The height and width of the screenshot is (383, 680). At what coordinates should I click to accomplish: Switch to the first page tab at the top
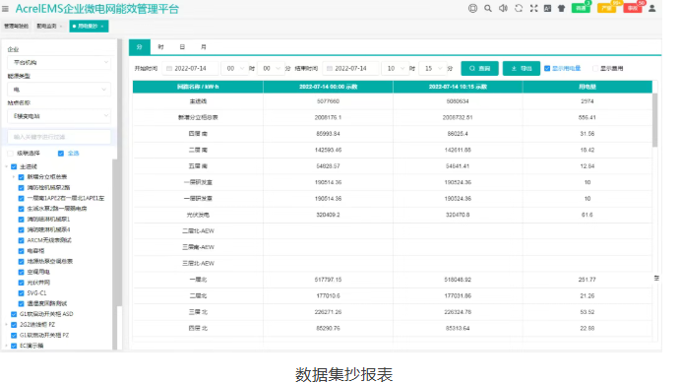coord(16,26)
